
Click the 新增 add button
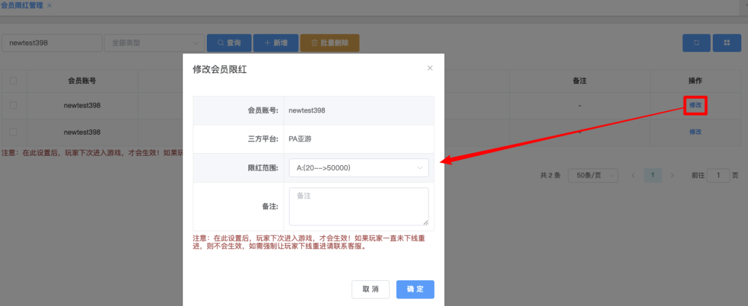coord(275,43)
